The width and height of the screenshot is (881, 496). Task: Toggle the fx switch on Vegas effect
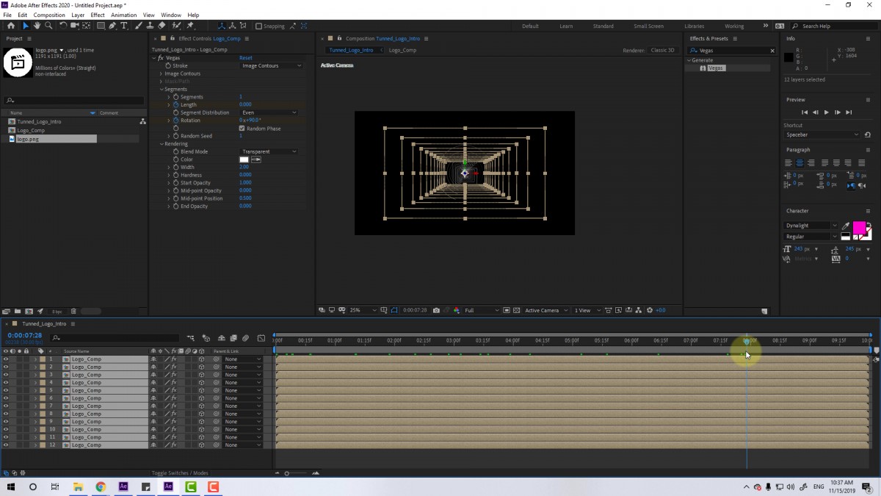point(161,57)
